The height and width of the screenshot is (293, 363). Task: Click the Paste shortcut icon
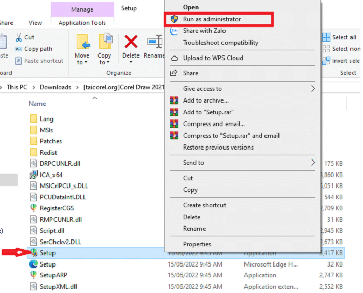[18, 61]
